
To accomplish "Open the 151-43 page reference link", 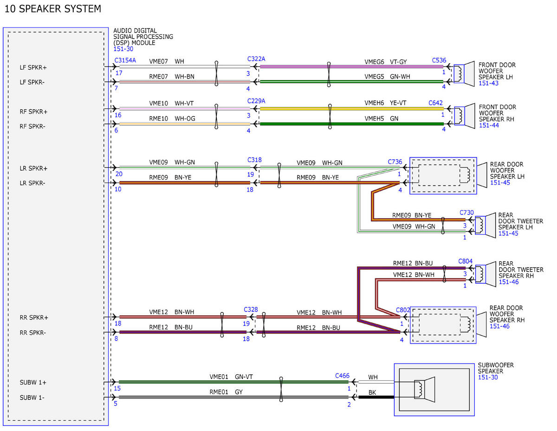I will point(488,83).
